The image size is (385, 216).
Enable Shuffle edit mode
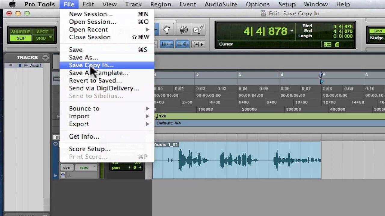coord(21,32)
